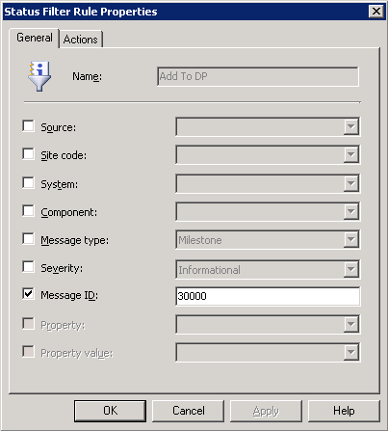Click the Message ID field containing 30000
The height and width of the screenshot is (431, 388).
point(268,296)
